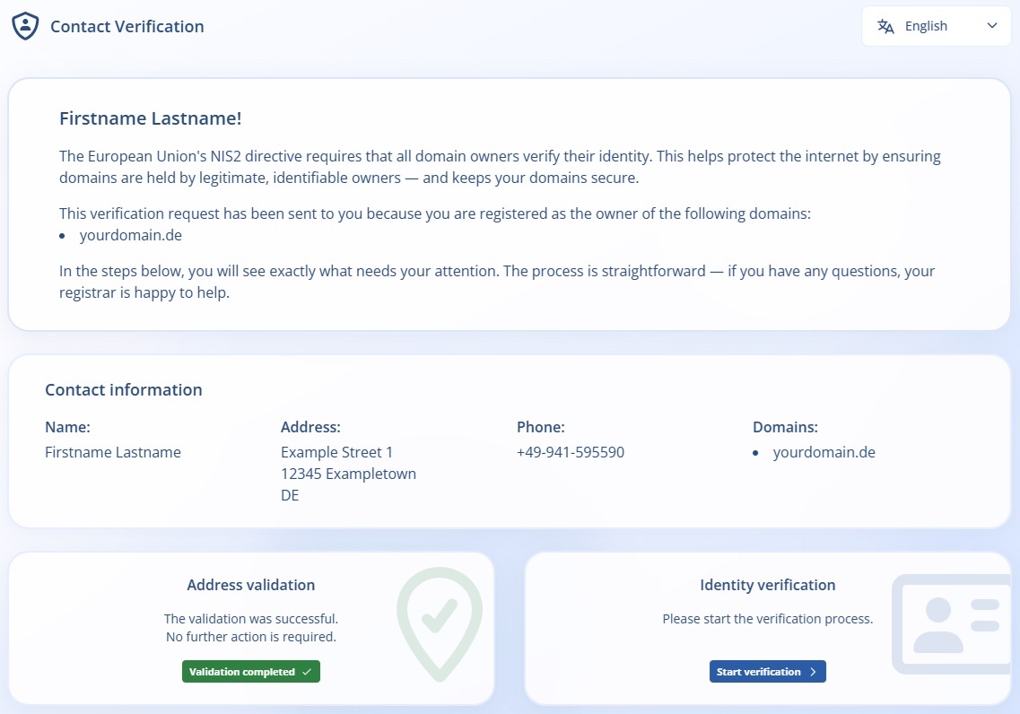Click the 'Phone:' label

tap(541, 427)
